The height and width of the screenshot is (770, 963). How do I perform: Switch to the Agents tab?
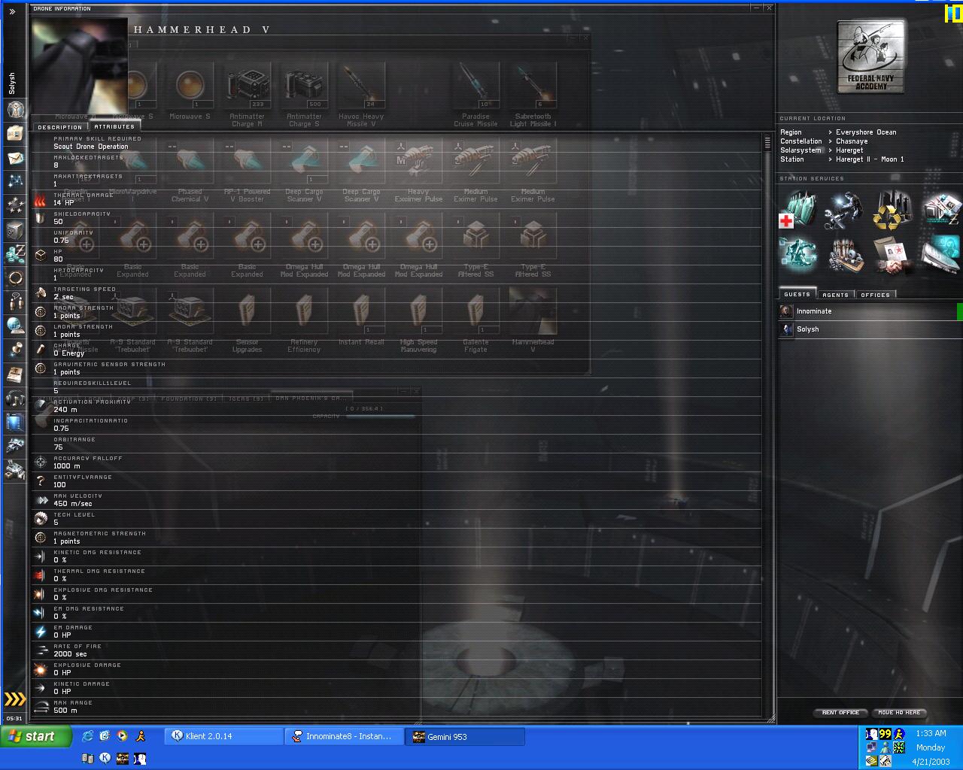point(835,295)
